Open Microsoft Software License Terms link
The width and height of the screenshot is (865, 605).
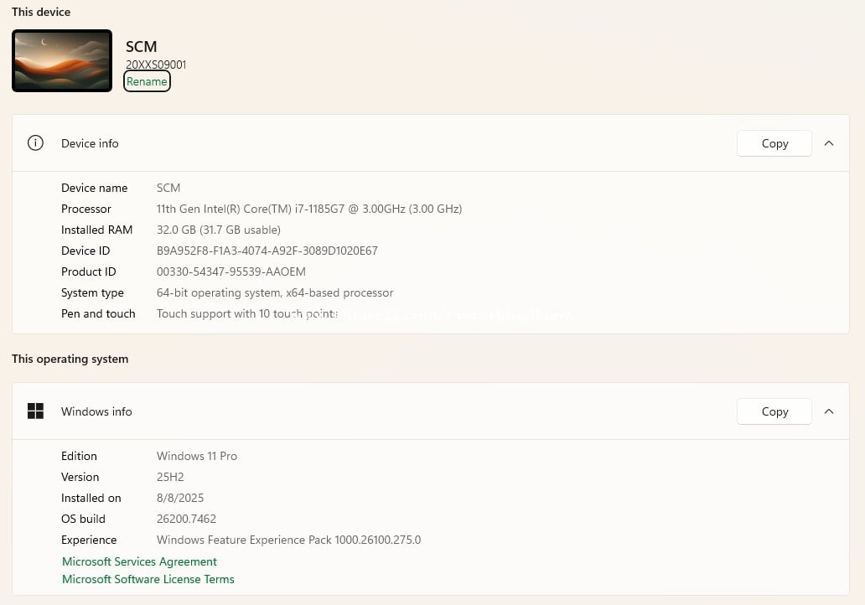point(148,579)
